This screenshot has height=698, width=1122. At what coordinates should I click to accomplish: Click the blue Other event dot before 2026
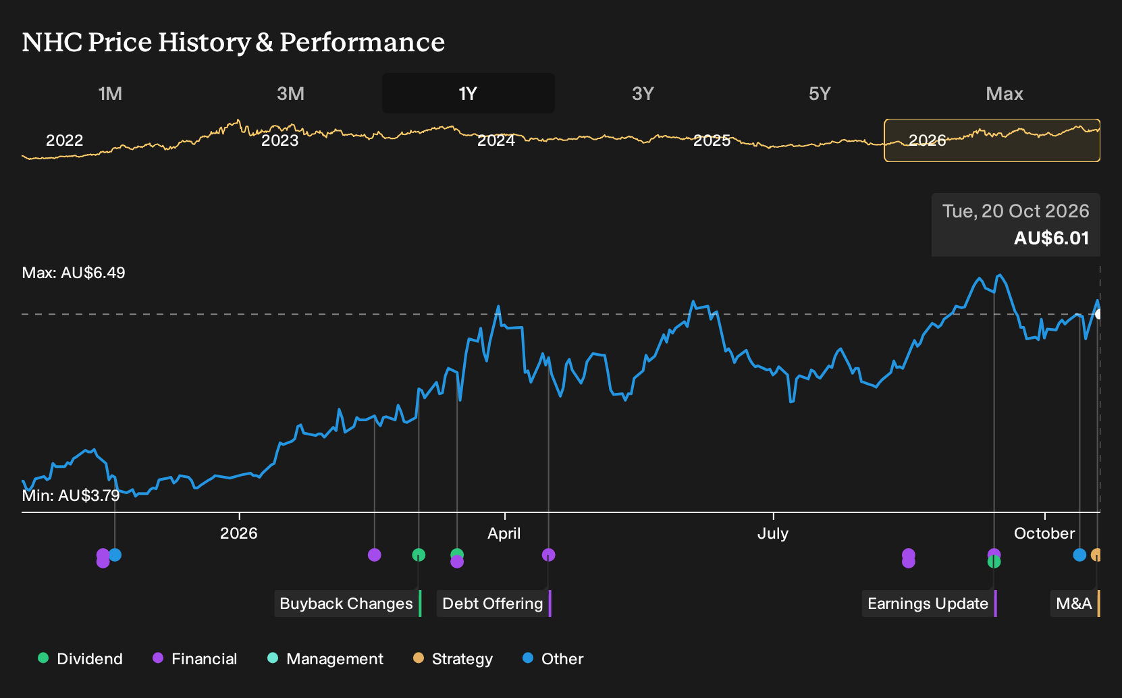(115, 555)
